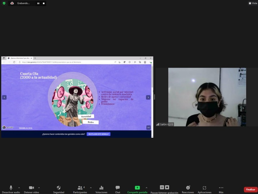Pause recording in bottom toolbar

pos(162,187)
